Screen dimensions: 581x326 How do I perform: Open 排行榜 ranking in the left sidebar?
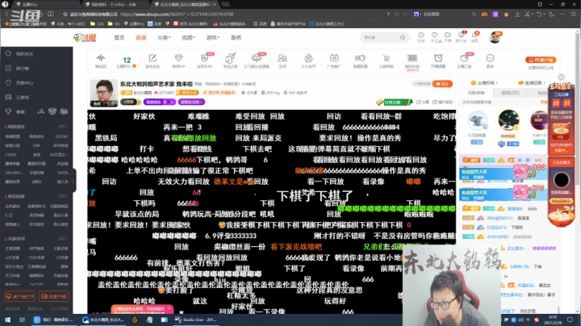coord(23,68)
